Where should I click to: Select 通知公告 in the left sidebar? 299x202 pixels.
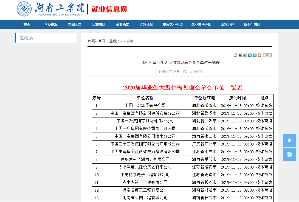27,38
